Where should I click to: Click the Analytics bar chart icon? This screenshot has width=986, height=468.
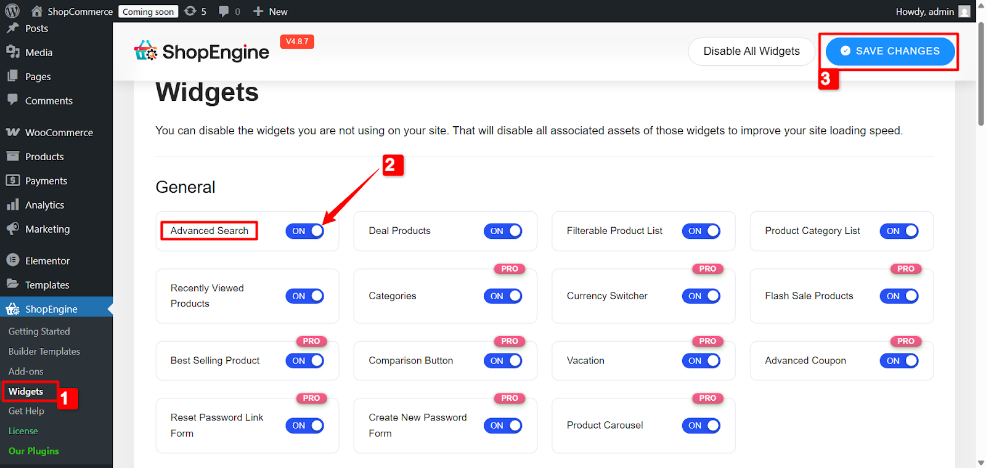tap(13, 205)
